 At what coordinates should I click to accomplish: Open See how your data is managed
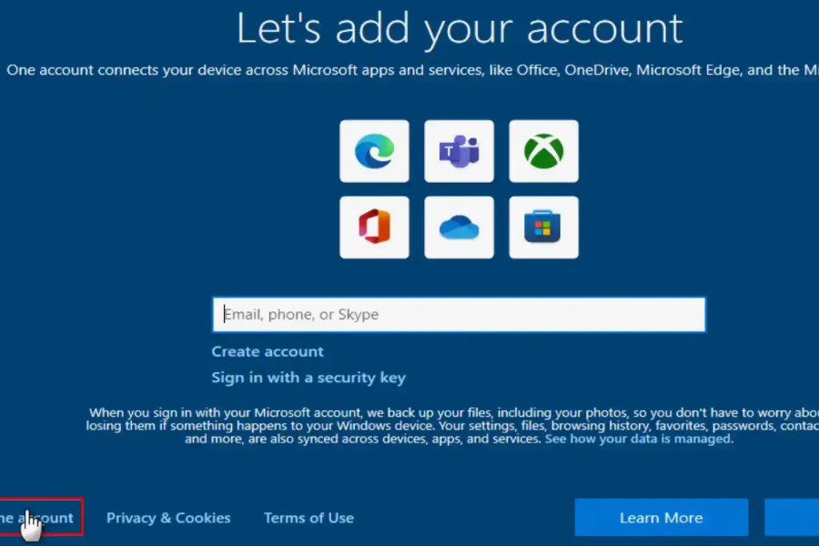click(x=639, y=439)
